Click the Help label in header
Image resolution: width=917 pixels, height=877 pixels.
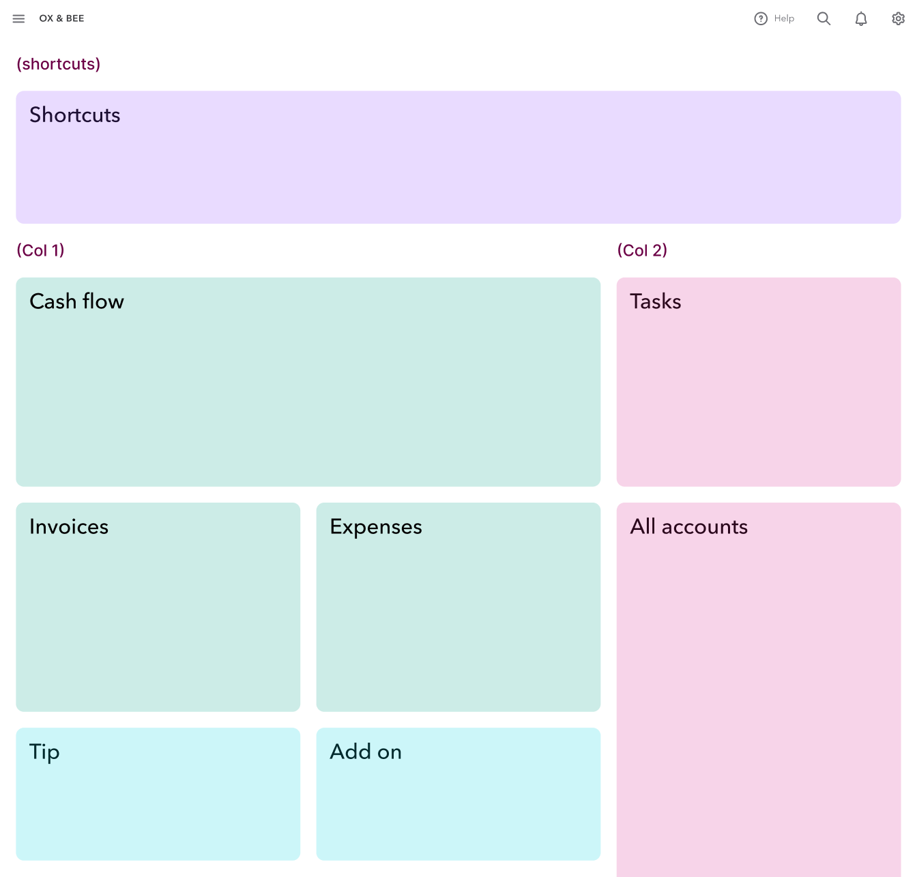click(x=784, y=18)
